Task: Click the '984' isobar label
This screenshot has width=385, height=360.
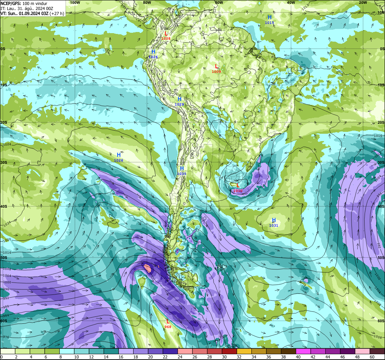Action: coord(6,316)
